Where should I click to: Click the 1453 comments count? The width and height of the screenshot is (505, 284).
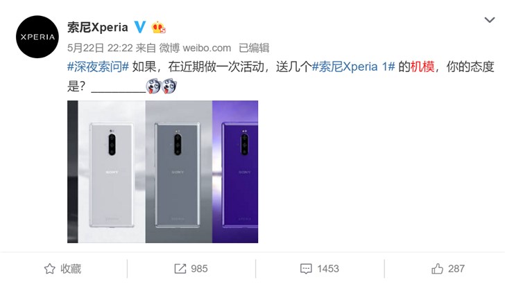coord(328,269)
